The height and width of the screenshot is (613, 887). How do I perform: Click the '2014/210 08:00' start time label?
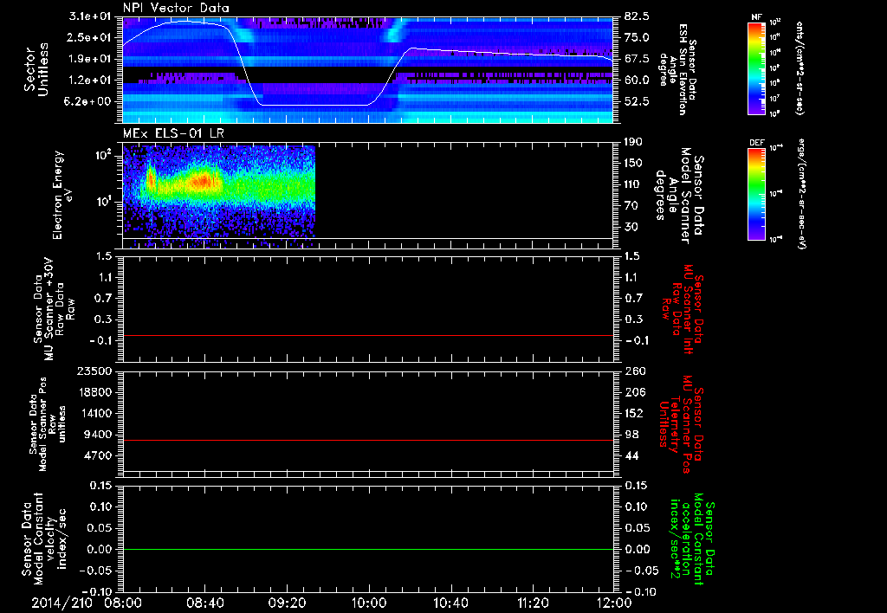tap(86, 603)
